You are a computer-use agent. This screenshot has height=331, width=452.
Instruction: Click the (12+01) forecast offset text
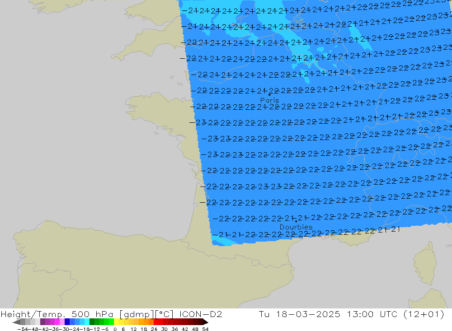pos(424,314)
